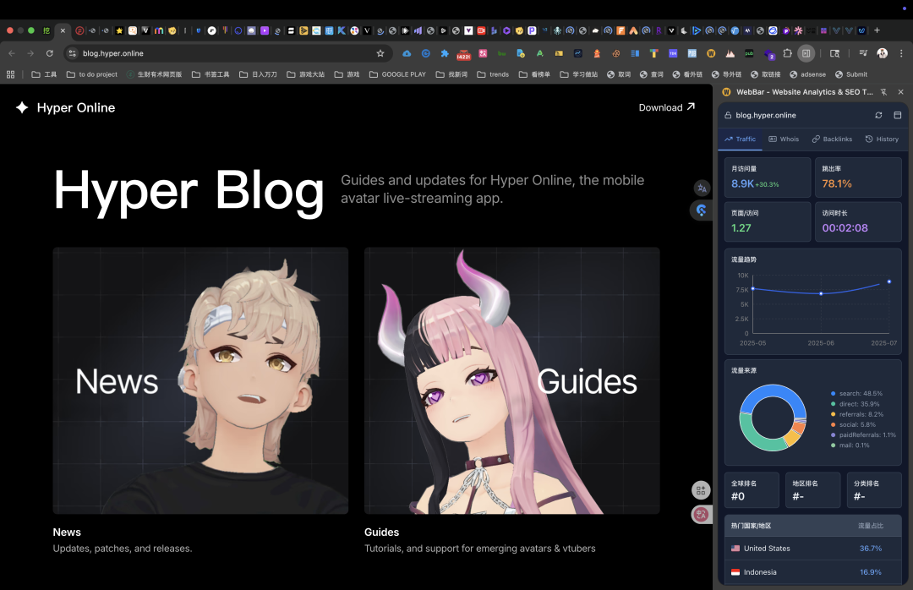This screenshot has height=590, width=913.
Task: Click the 'direct: 35.9%' legend entry
Action: (855, 404)
